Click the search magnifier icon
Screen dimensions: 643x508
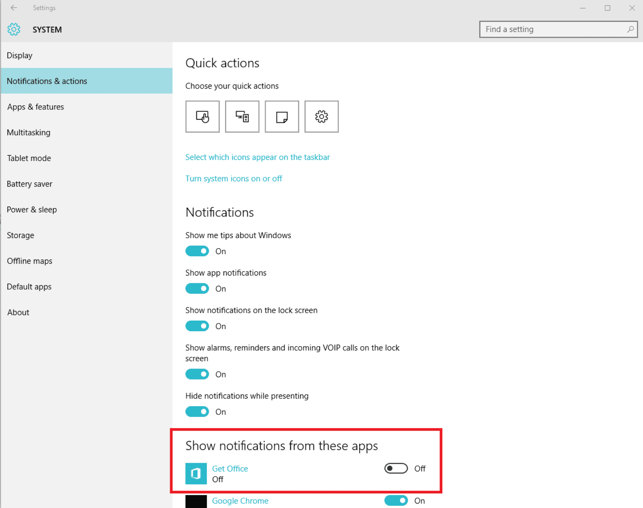pos(631,30)
